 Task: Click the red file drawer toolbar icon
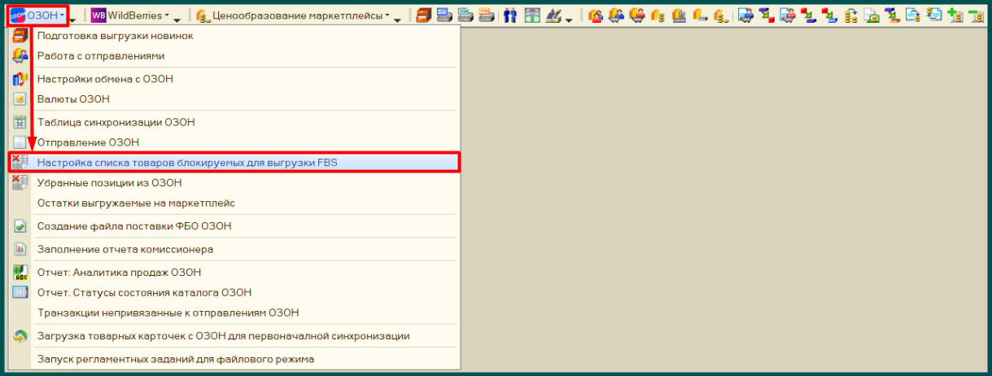coord(423,15)
